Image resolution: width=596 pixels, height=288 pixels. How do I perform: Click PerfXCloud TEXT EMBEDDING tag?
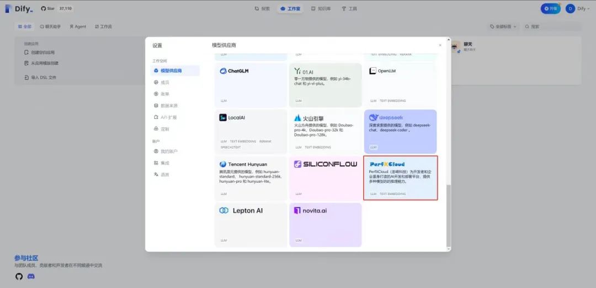(393, 194)
